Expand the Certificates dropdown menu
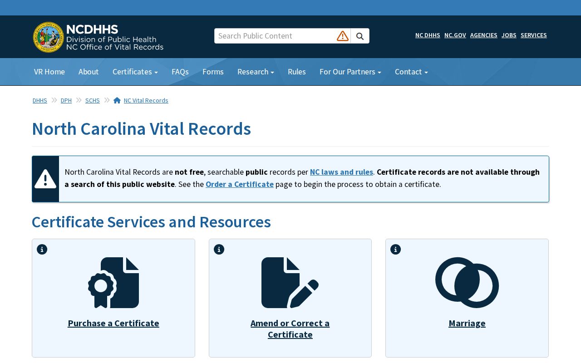The image size is (581, 363). [x=135, y=72]
